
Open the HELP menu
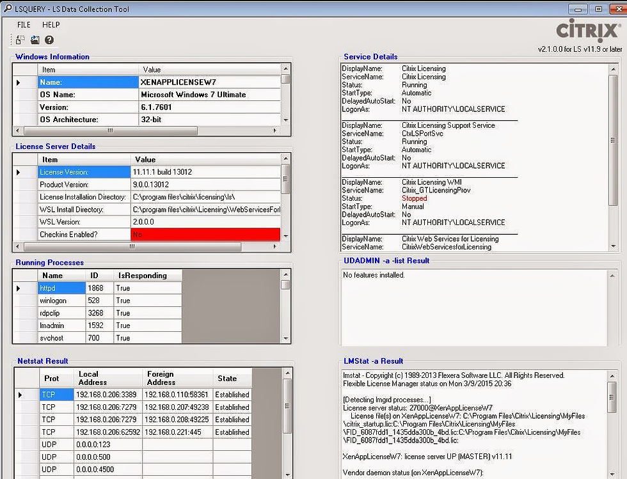(51, 25)
